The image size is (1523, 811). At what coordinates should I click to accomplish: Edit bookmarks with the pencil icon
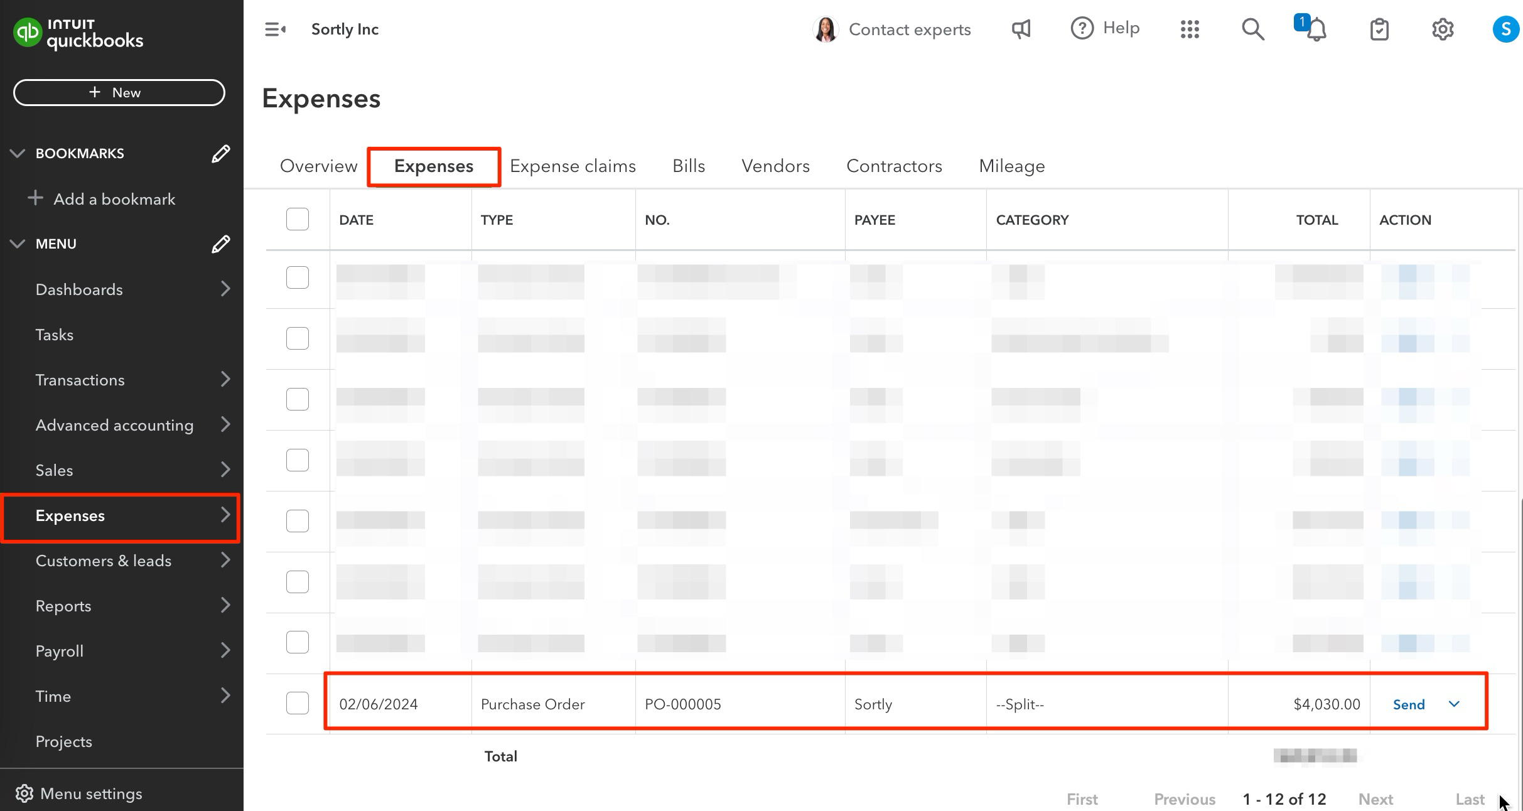click(220, 154)
